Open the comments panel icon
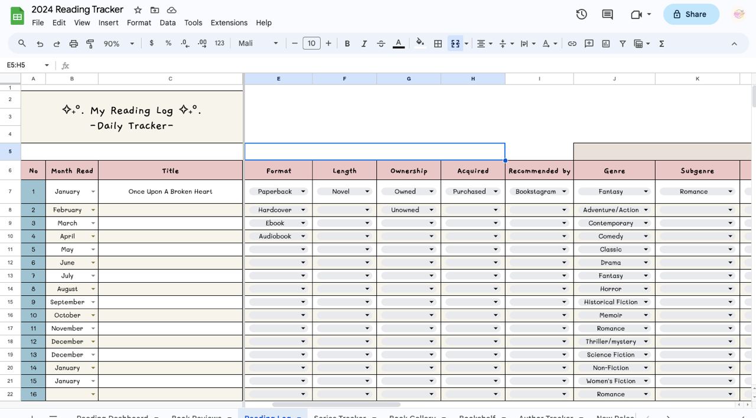The image size is (756, 418). pyautogui.click(x=607, y=14)
